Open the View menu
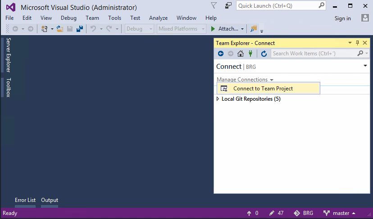 [46, 18]
